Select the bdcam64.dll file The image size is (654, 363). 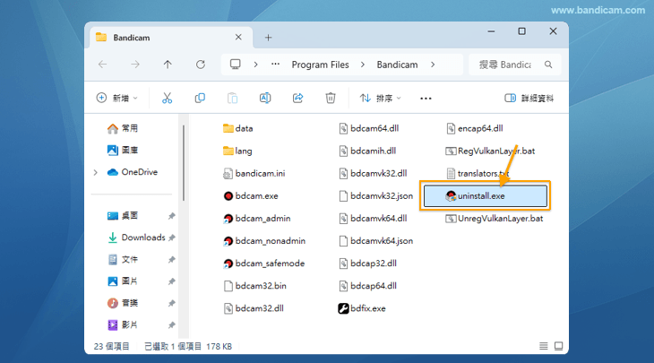point(369,128)
